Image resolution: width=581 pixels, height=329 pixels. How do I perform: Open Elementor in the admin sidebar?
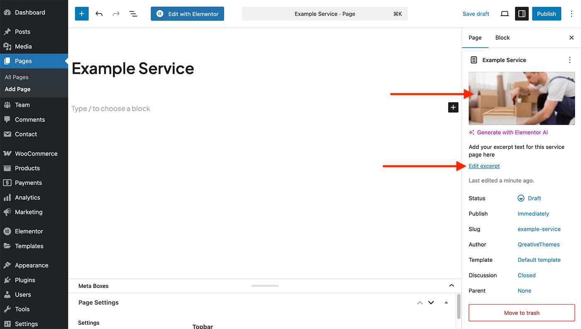[29, 231]
